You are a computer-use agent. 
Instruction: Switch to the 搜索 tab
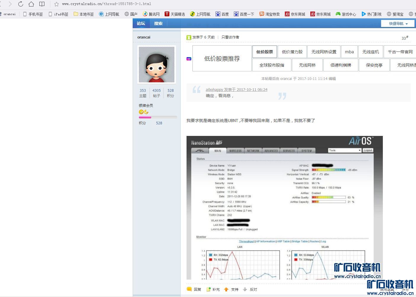tap(158, 23)
